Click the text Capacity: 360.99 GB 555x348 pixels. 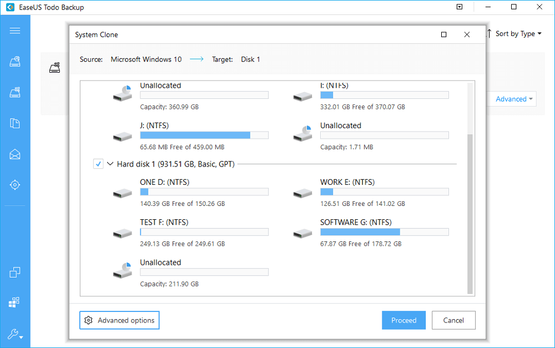(x=169, y=107)
